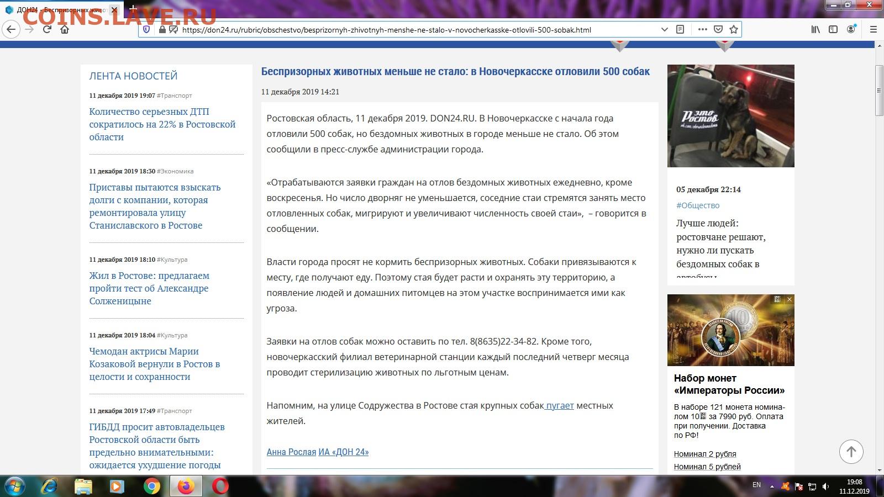
Task: Launch Opera from taskbar
Action: [220, 486]
